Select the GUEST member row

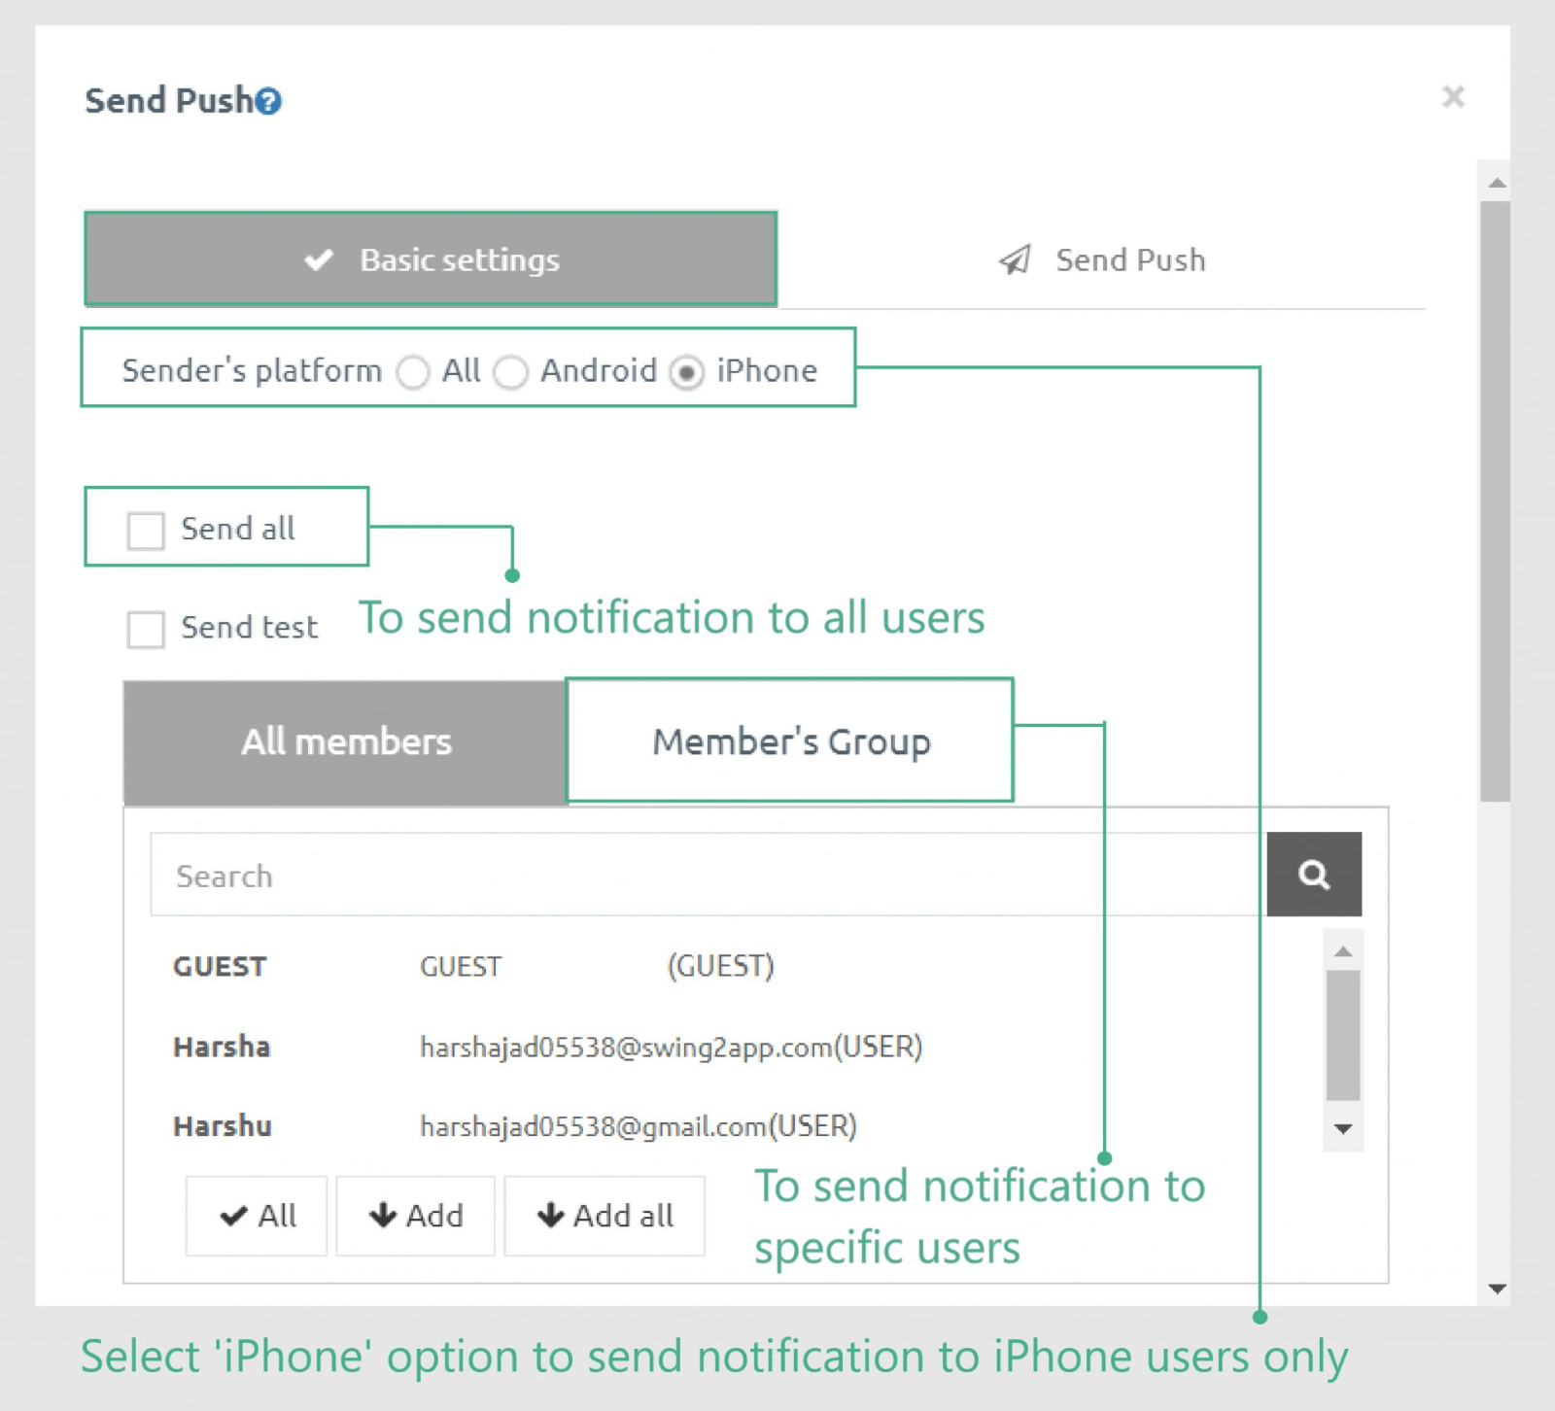(473, 967)
